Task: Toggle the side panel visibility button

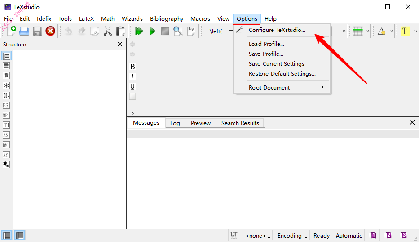Action: point(7,235)
